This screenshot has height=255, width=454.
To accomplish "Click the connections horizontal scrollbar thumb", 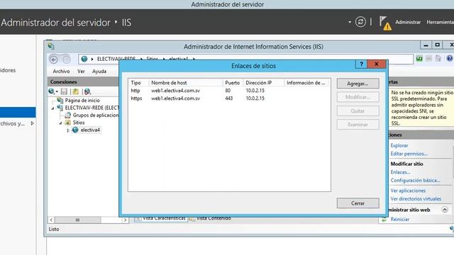I will click(x=77, y=220).
